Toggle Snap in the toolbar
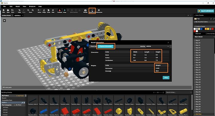The width and height of the screenshot is (215, 116). click(x=64, y=11)
